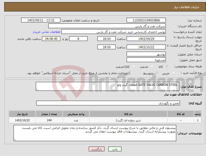
Task: Click the delivery city field عسلویه
Action: point(146,60)
